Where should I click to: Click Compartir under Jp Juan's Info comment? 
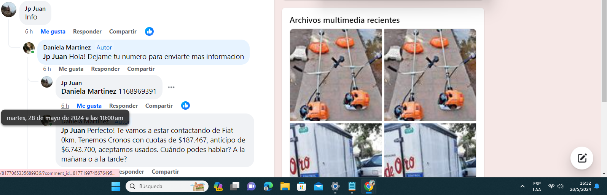[x=123, y=32]
